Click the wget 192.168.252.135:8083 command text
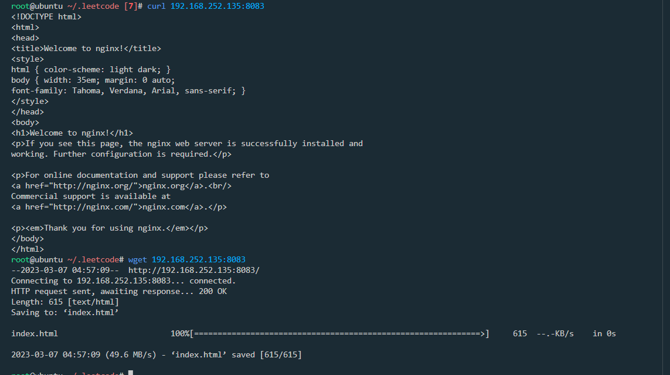This screenshot has width=670, height=375. pyautogui.click(x=187, y=259)
